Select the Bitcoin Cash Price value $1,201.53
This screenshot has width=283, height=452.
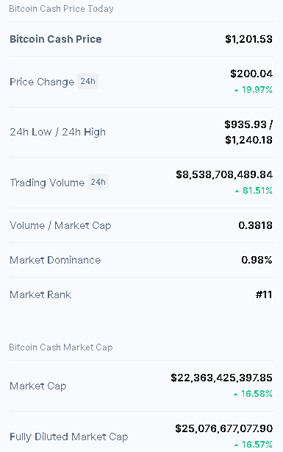pyautogui.click(x=248, y=39)
